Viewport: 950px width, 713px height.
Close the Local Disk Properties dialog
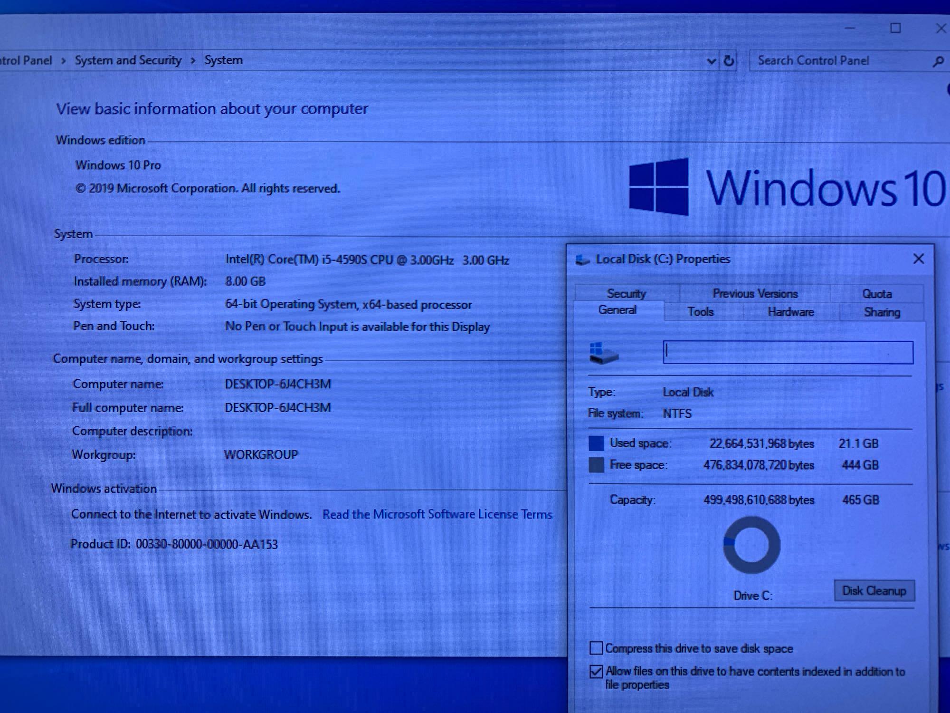click(919, 259)
